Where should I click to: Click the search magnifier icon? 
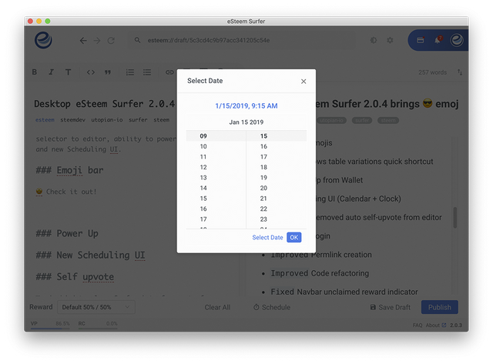pos(137,40)
